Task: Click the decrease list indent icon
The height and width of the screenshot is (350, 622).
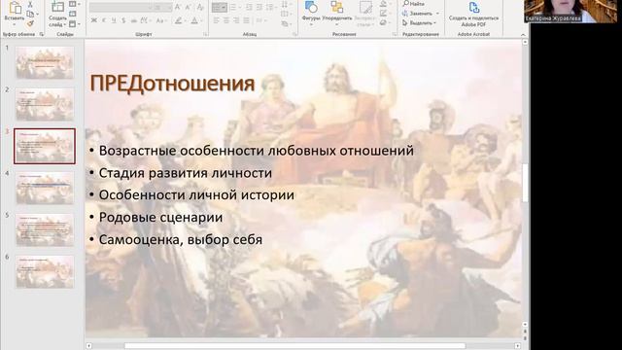Action: [249, 8]
